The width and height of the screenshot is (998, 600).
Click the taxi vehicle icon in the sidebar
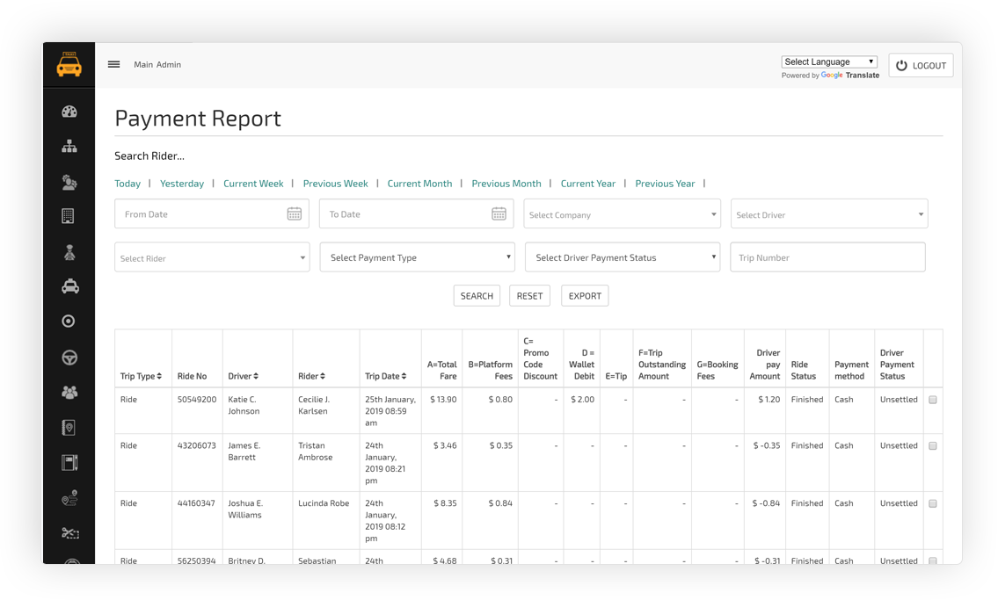pyautogui.click(x=69, y=286)
